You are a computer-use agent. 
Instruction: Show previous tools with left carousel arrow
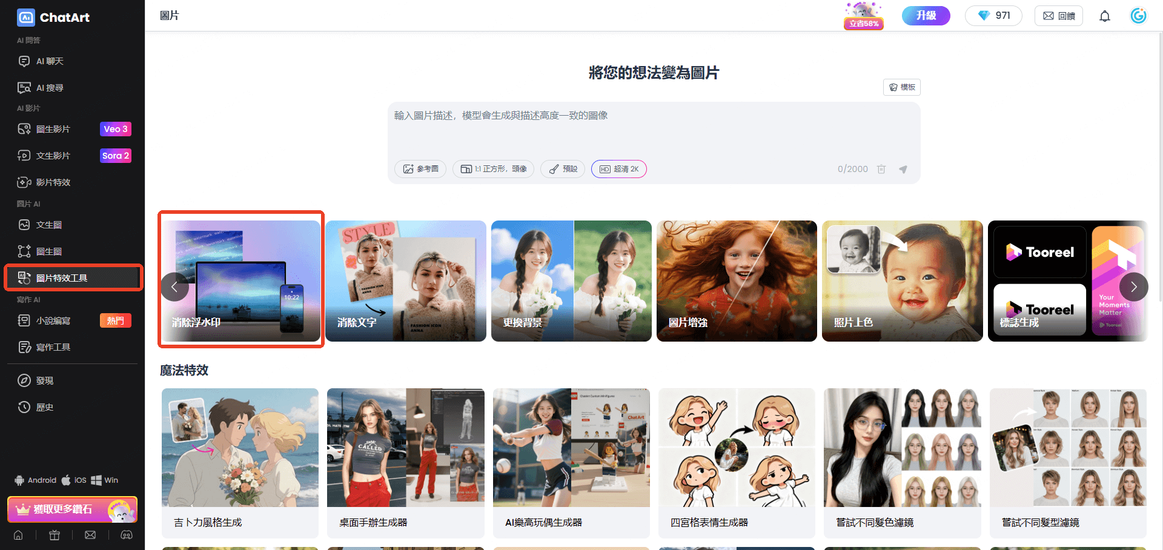pos(174,287)
